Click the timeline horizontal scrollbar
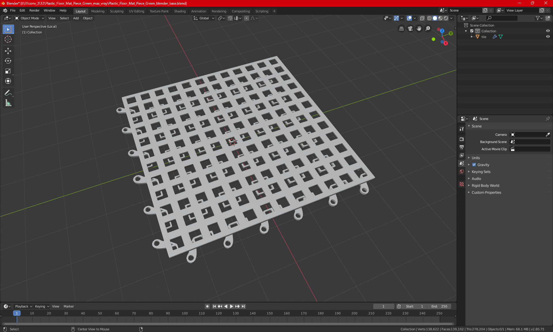This screenshot has width=553, height=332. tap(228, 324)
